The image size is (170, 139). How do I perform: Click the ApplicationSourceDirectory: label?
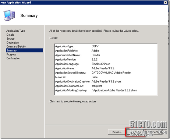tap(70, 73)
